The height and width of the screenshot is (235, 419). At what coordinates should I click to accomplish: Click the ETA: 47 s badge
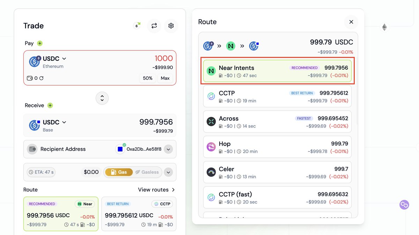[41, 172]
